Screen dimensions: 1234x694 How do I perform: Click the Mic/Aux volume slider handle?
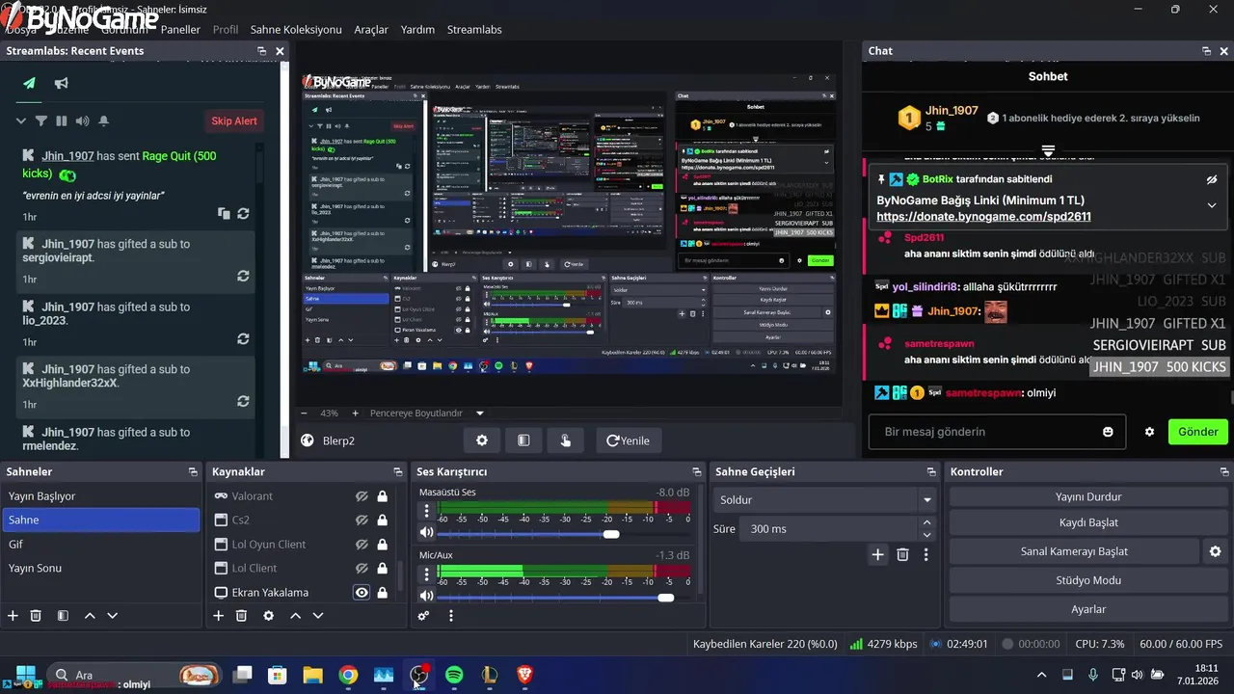click(x=666, y=598)
